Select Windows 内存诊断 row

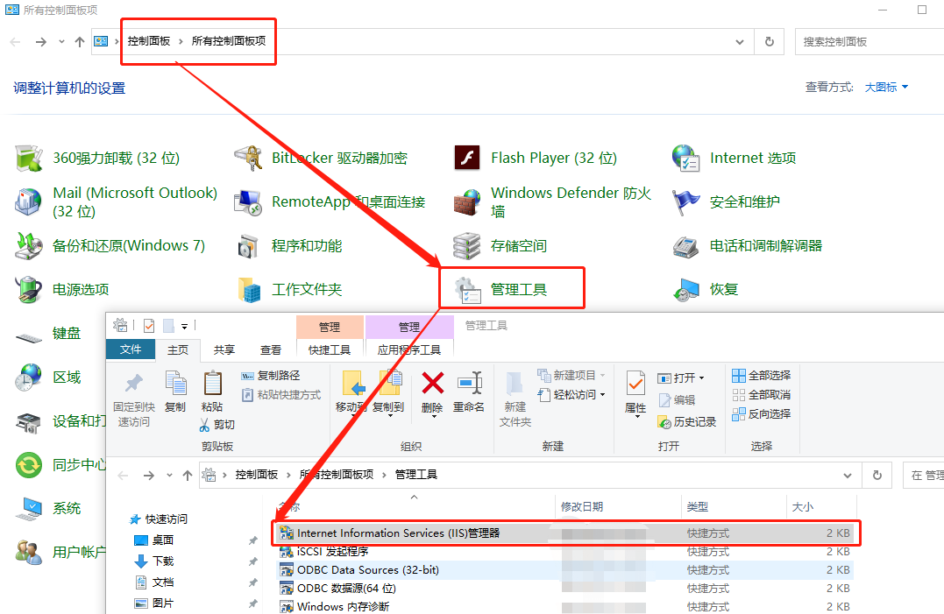[566, 606]
